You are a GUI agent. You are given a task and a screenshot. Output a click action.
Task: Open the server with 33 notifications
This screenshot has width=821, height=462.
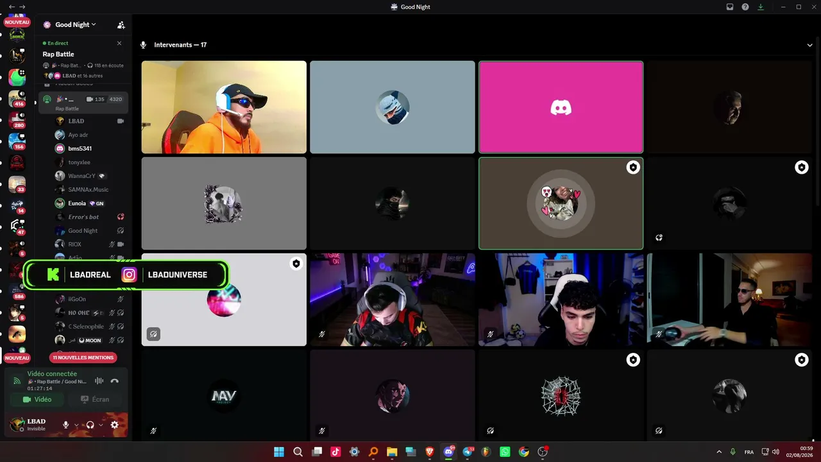(x=17, y=184)
